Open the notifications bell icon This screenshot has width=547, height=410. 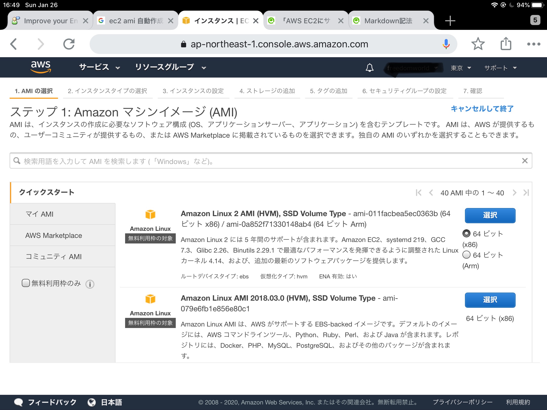(x=369, y=68)
